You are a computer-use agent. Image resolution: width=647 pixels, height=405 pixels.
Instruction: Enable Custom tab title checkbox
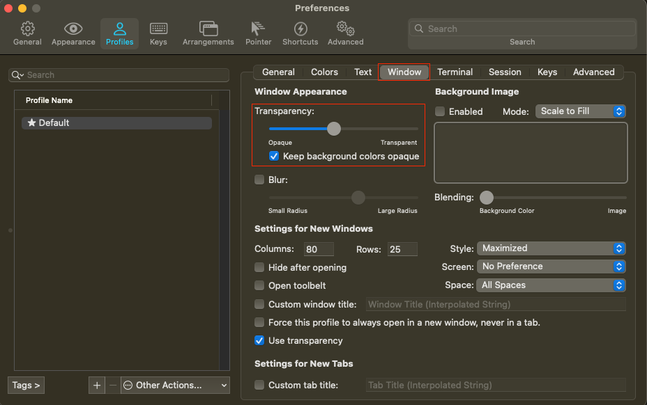[x=259, y=385]
